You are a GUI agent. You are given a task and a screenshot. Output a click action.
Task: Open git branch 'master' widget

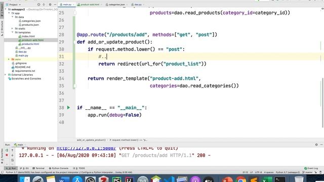click(x=307, y=172)
